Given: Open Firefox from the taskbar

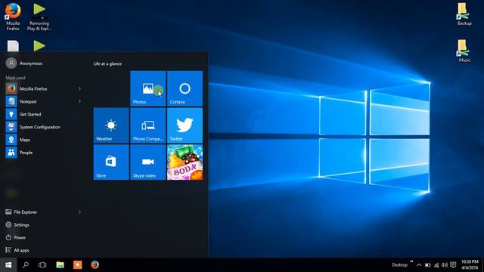Looking at the screenshot, I should coord(95,265).
